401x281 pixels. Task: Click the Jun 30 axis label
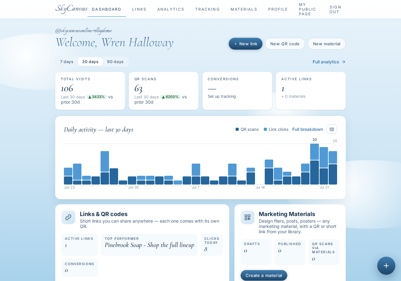point(133,187)
